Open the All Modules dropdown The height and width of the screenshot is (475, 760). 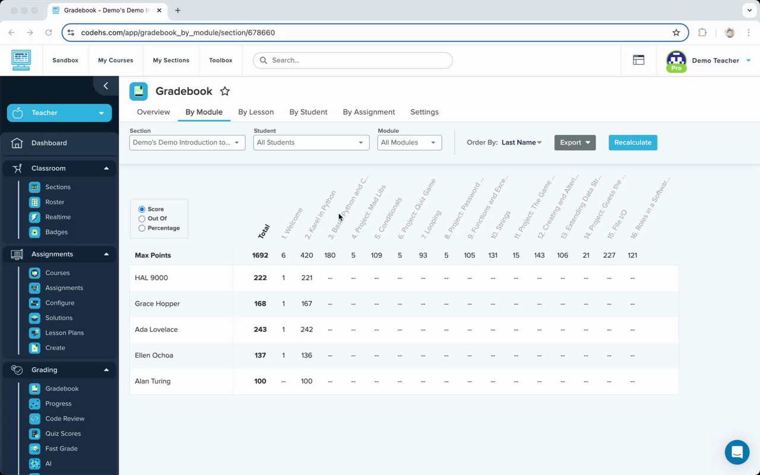(x=410, y=142)
